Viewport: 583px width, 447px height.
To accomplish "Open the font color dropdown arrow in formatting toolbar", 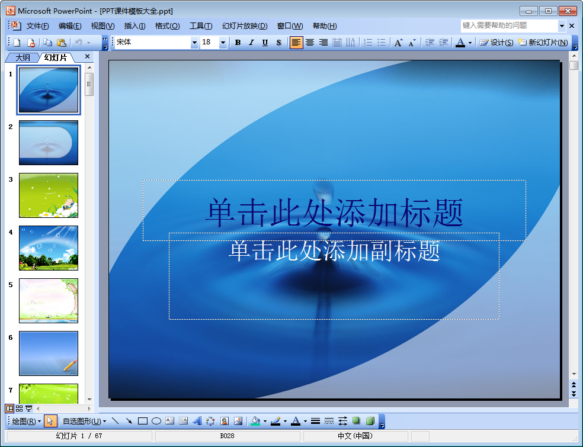I will 470,43.
